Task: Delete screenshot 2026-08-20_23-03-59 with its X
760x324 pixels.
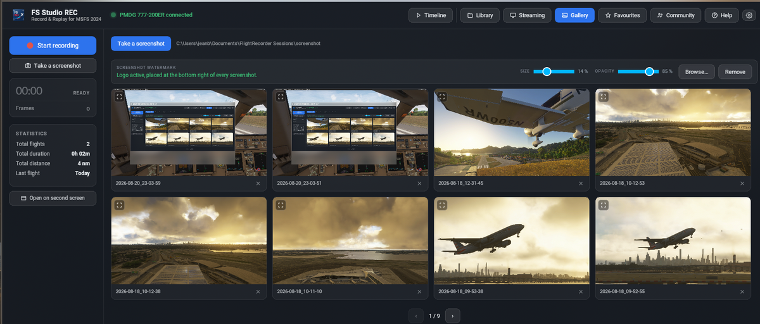Action: pos(258,184)
